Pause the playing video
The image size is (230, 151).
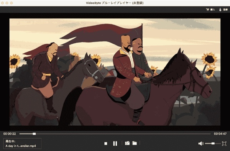(115, 143)
